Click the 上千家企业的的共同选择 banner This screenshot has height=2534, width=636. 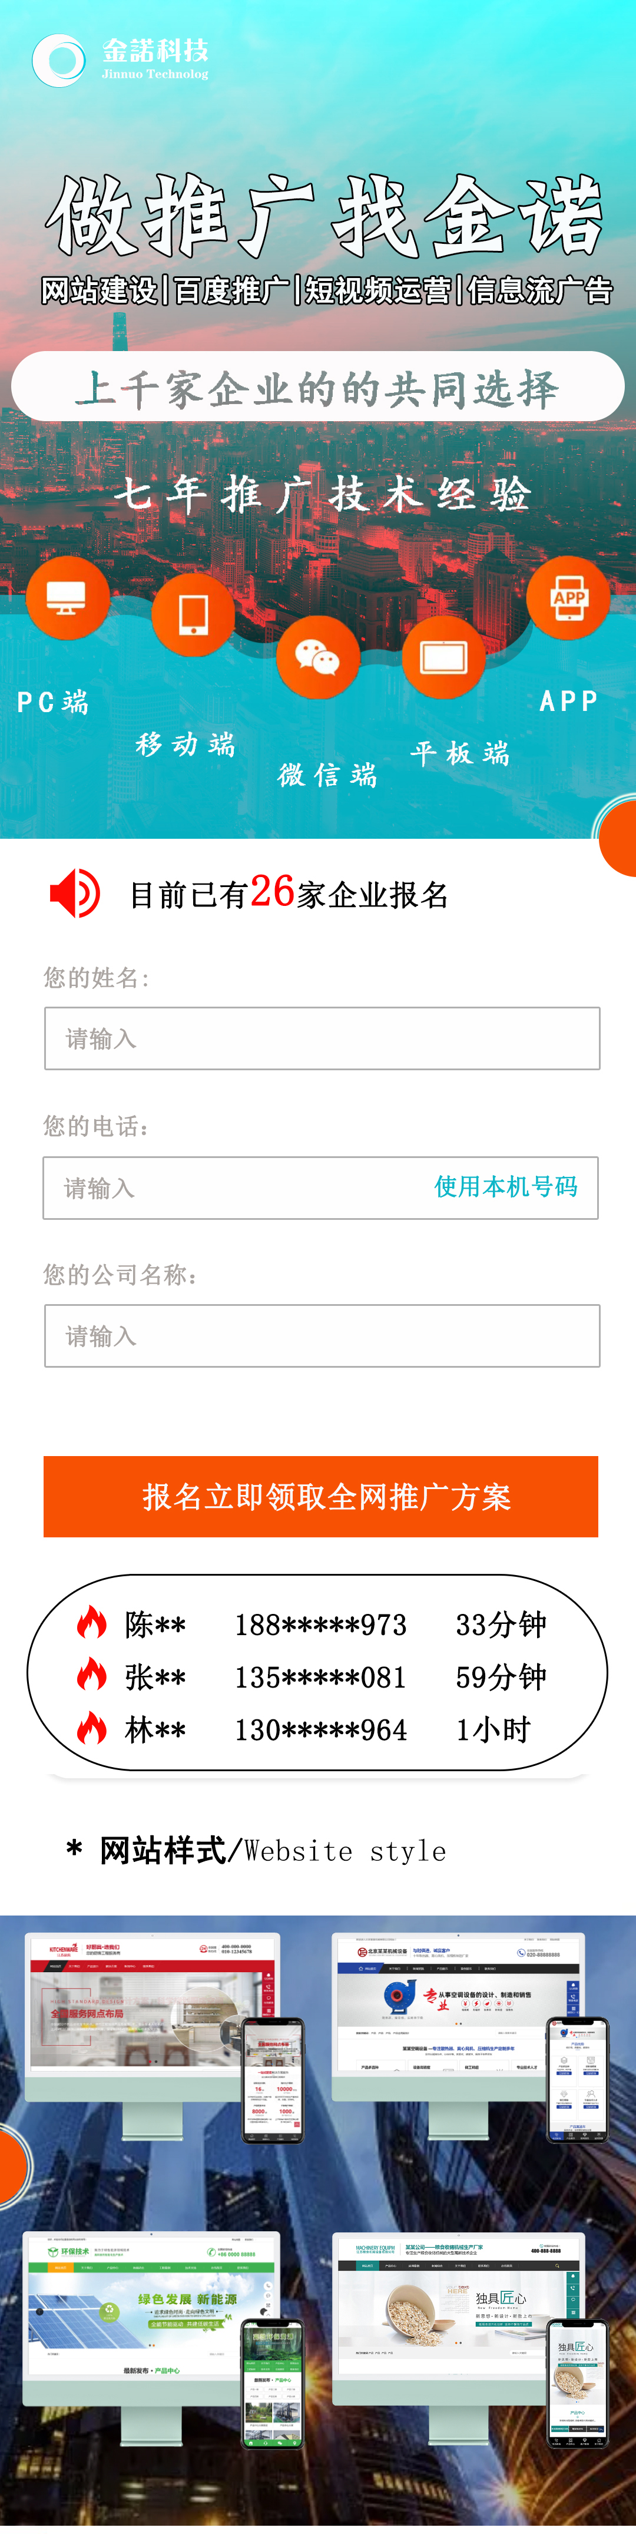tap(317, 388)
